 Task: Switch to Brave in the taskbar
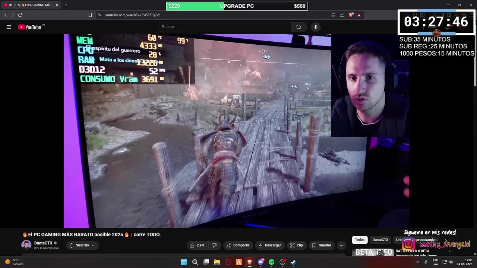pos(250,262)
